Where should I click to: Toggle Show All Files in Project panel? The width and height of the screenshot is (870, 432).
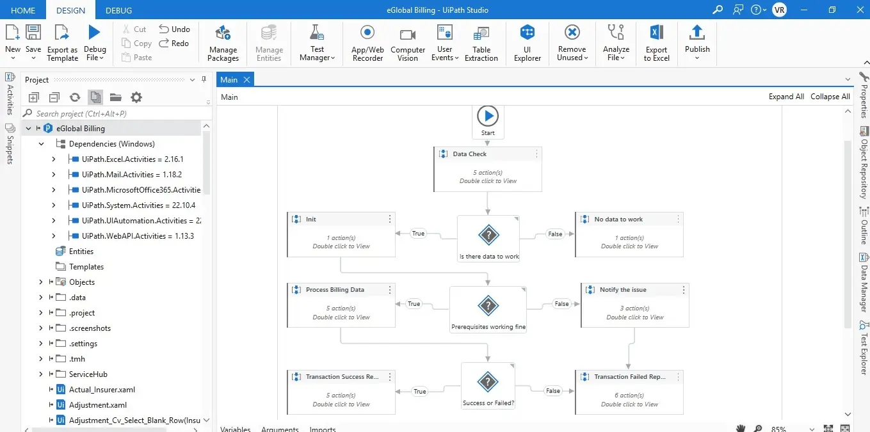[95, 97]
